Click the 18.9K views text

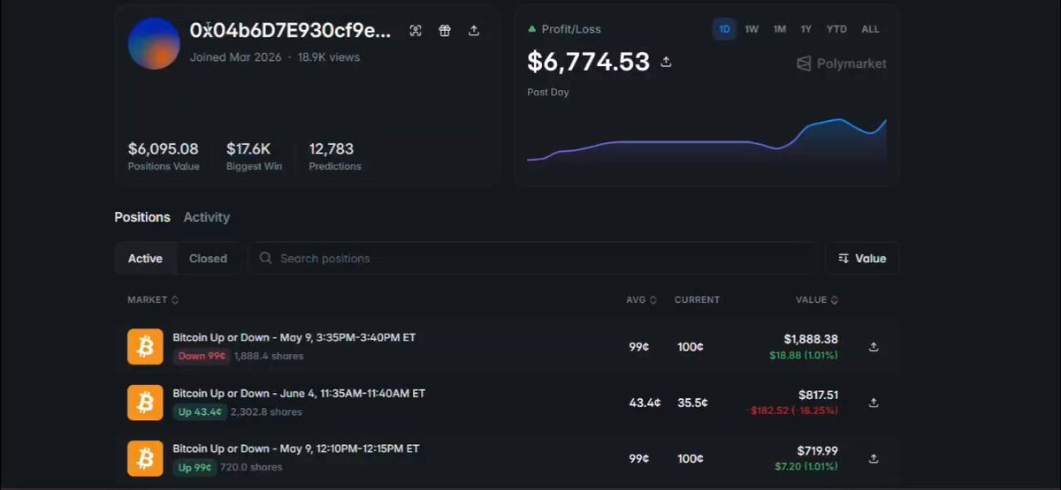tap(329, 57)
